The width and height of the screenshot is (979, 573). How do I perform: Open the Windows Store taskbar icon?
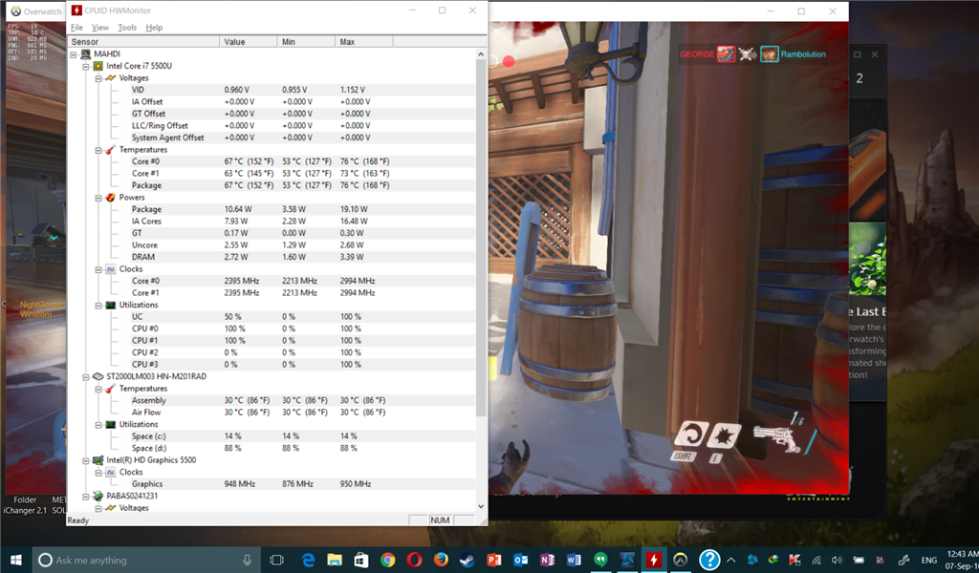coord(360,560)
